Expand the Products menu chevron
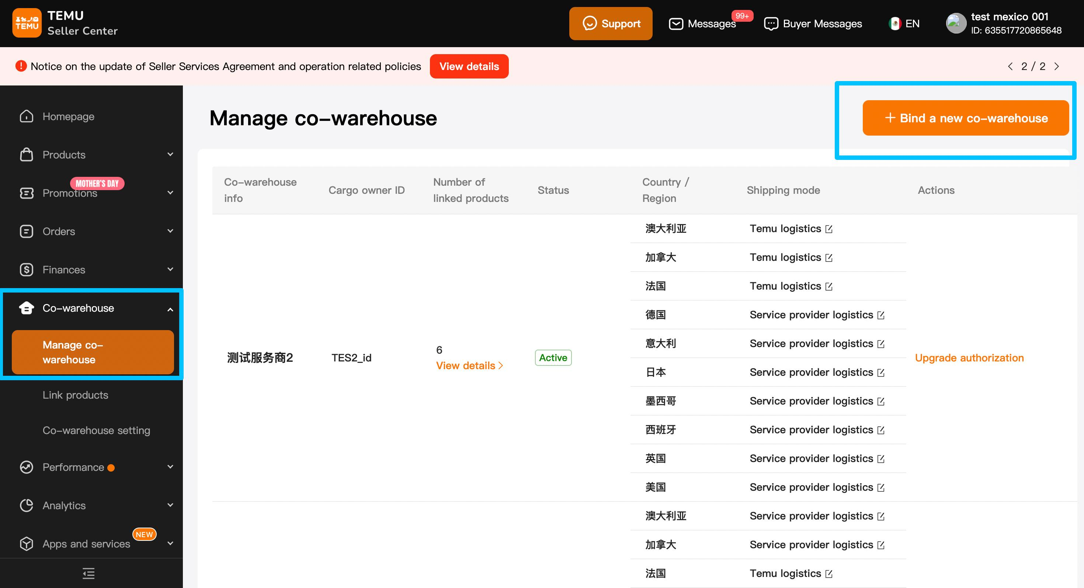Viewport: 1084px width, 588px height. 170,154
